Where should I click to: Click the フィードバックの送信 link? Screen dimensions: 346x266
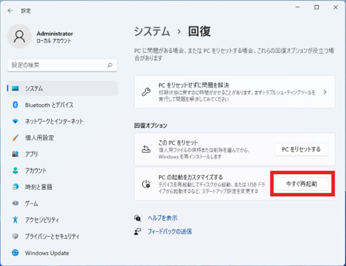click(169, 231)
